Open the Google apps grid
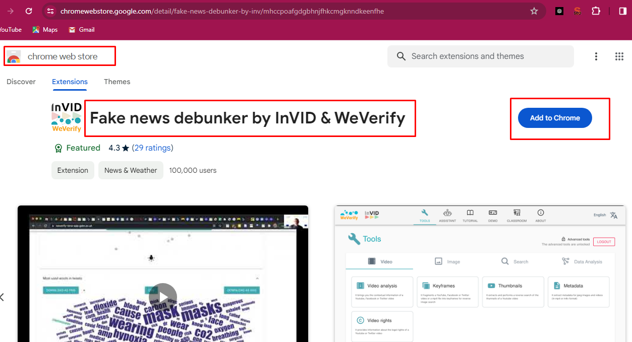 (619, 56)
